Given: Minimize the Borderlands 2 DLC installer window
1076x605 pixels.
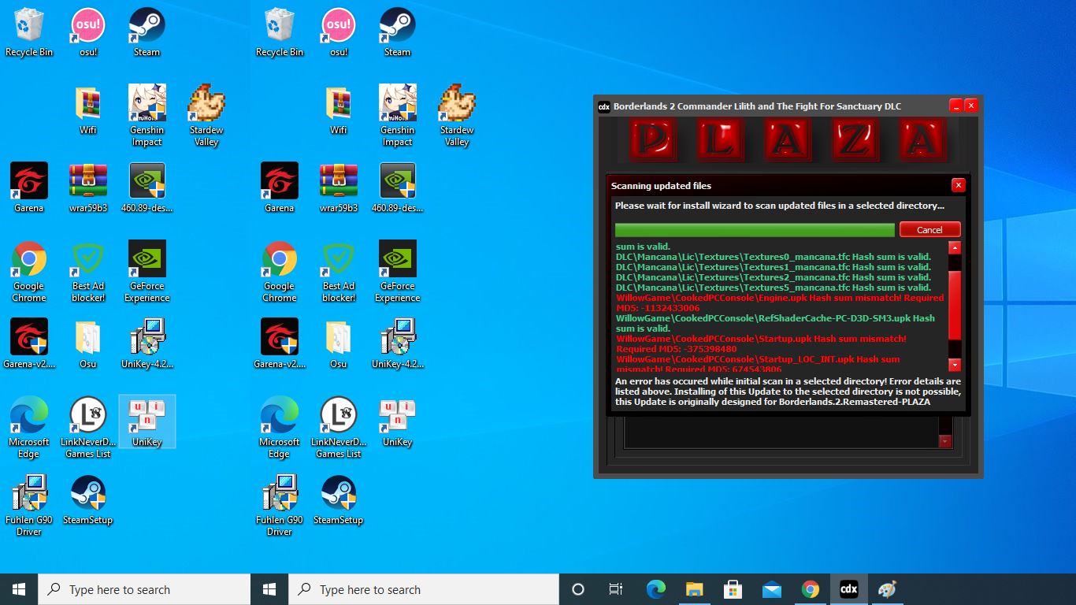Looking at the screenshot, I should point(955,106).
